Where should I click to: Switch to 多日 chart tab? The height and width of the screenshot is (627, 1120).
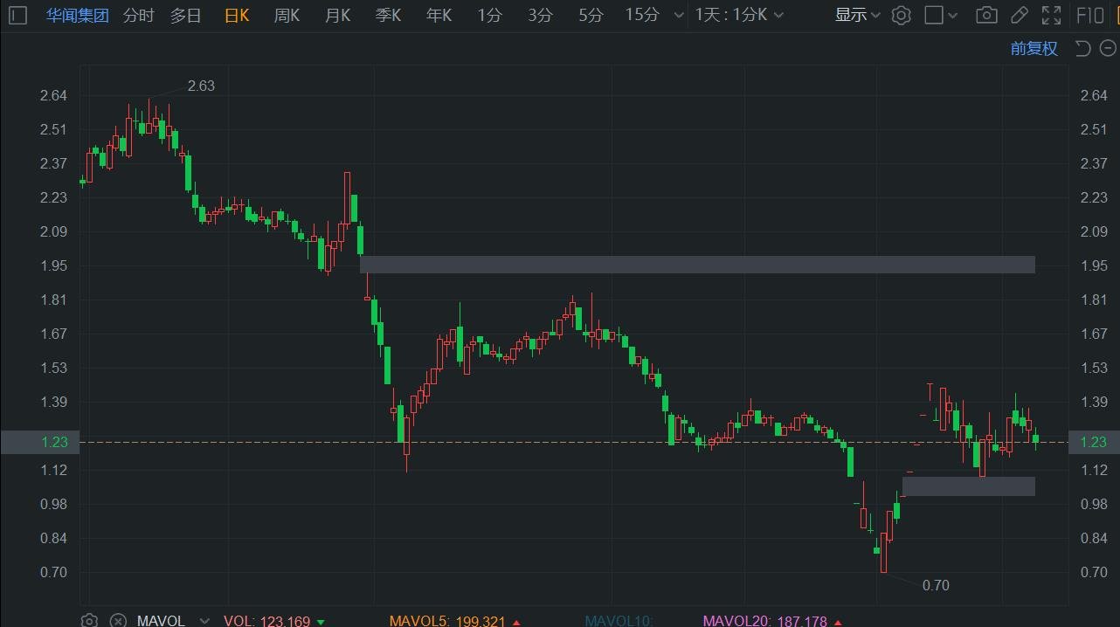185,15
